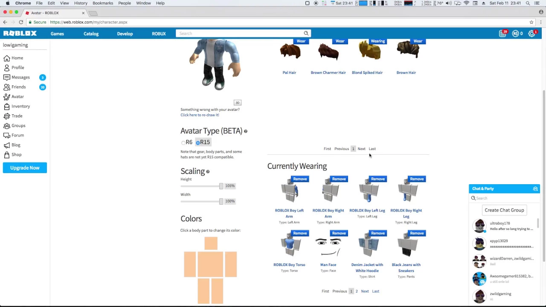Click the Inventory icon in sidebar
The width and height of the screenshot is (546, 307).
pyautogui.click(x=6, y=106)
